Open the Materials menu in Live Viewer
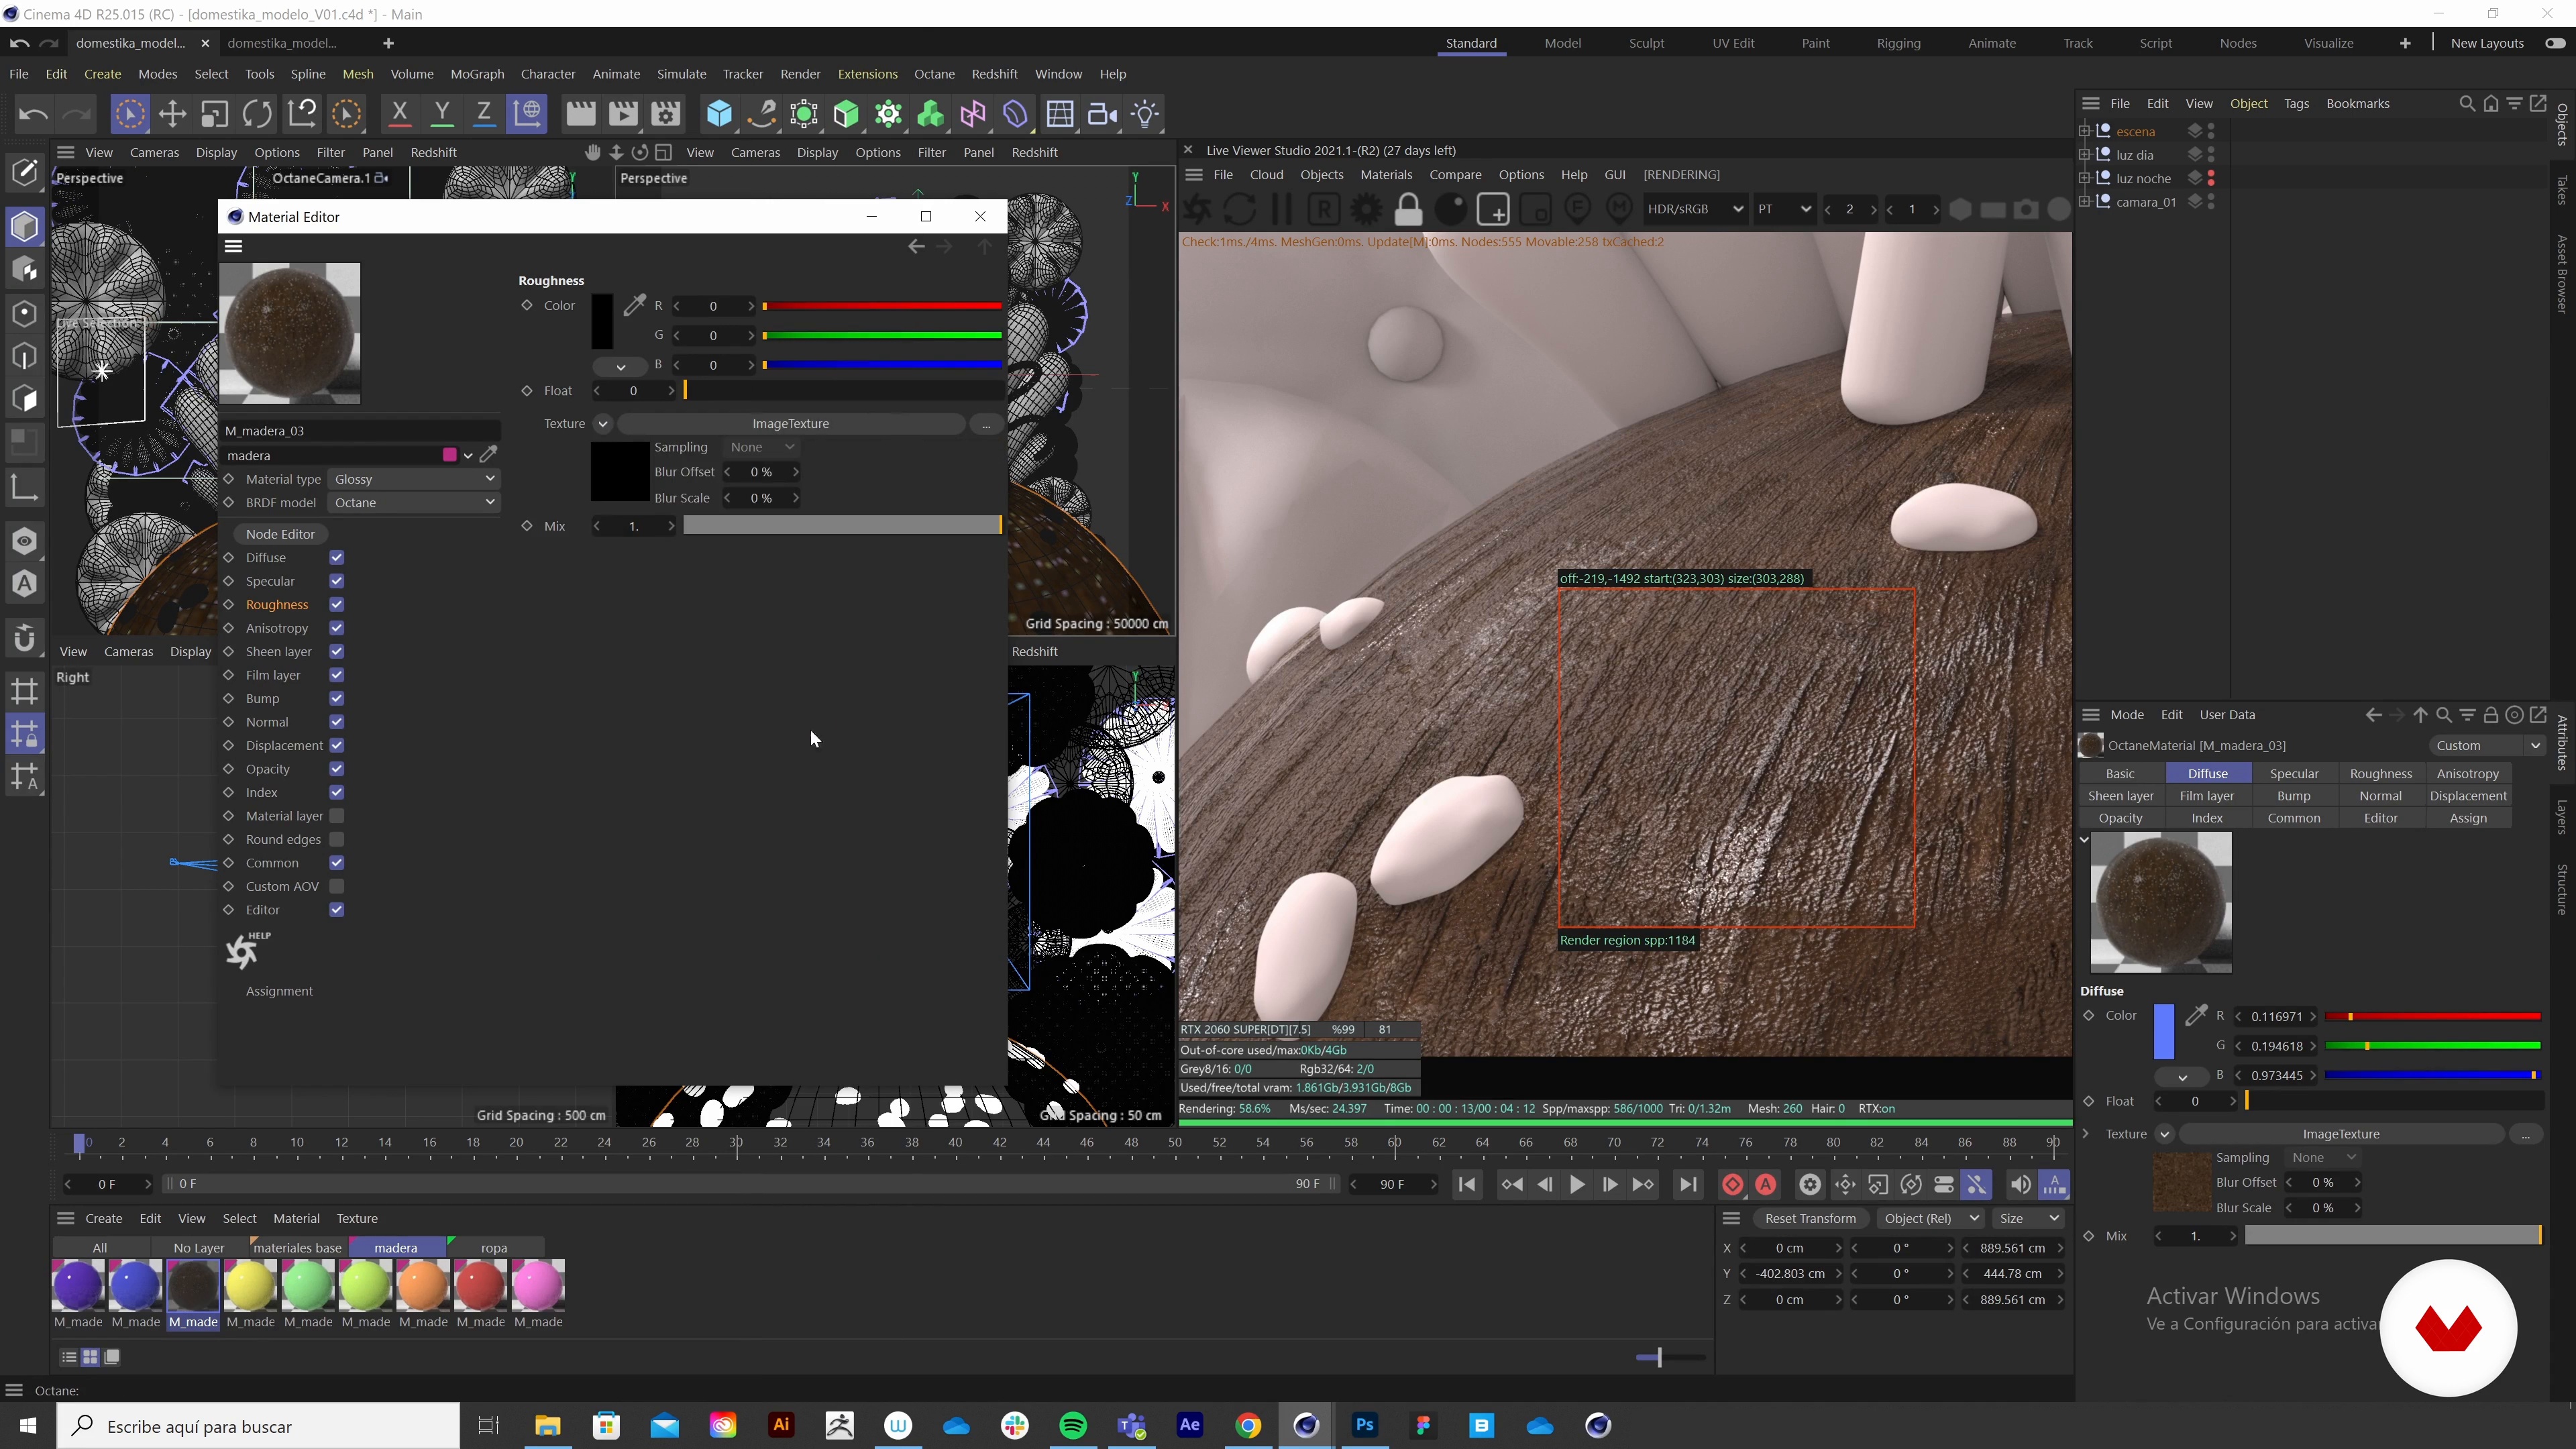This screenshot has width=2576, height=1449. (1386, 174)
